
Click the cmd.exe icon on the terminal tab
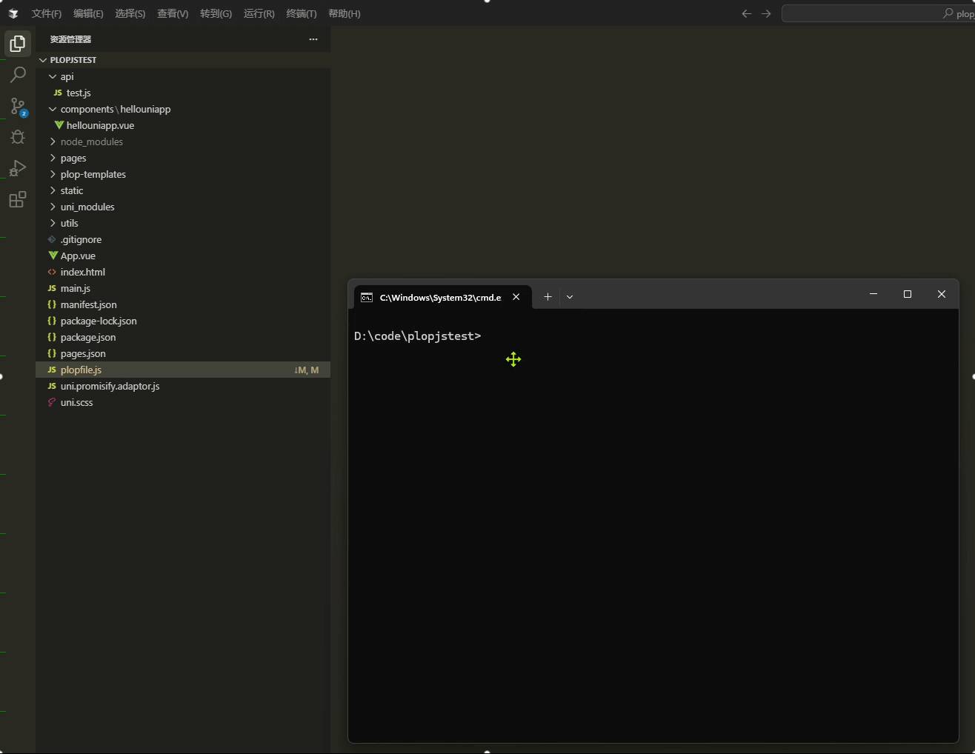click(x=366, y=296)
